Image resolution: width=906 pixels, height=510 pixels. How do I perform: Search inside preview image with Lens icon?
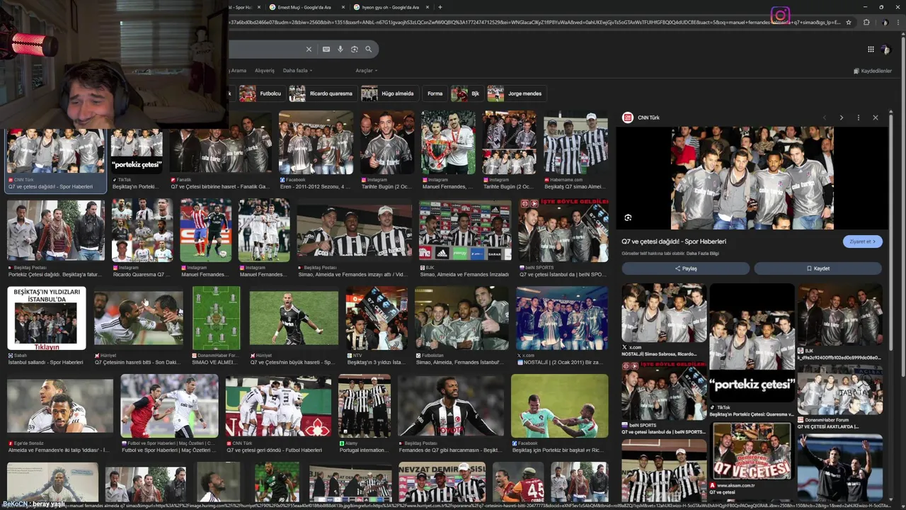pos(628,217)
